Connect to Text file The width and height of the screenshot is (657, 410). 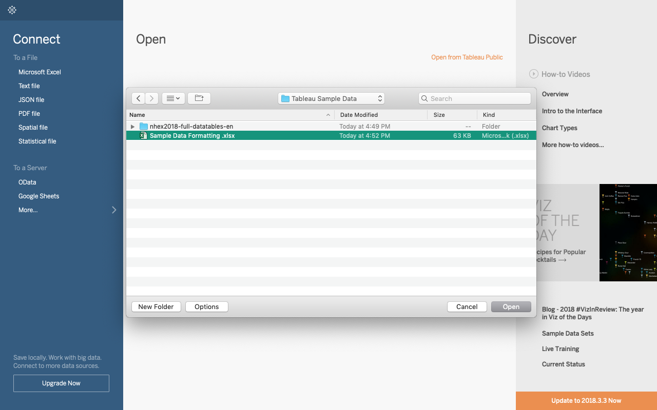click(29, 86)
